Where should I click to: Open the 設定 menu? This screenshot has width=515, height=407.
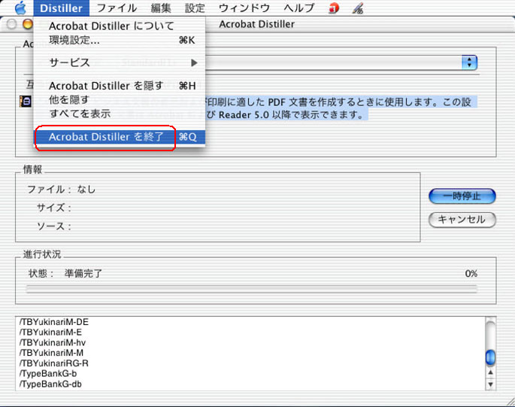tap(195, 8)
